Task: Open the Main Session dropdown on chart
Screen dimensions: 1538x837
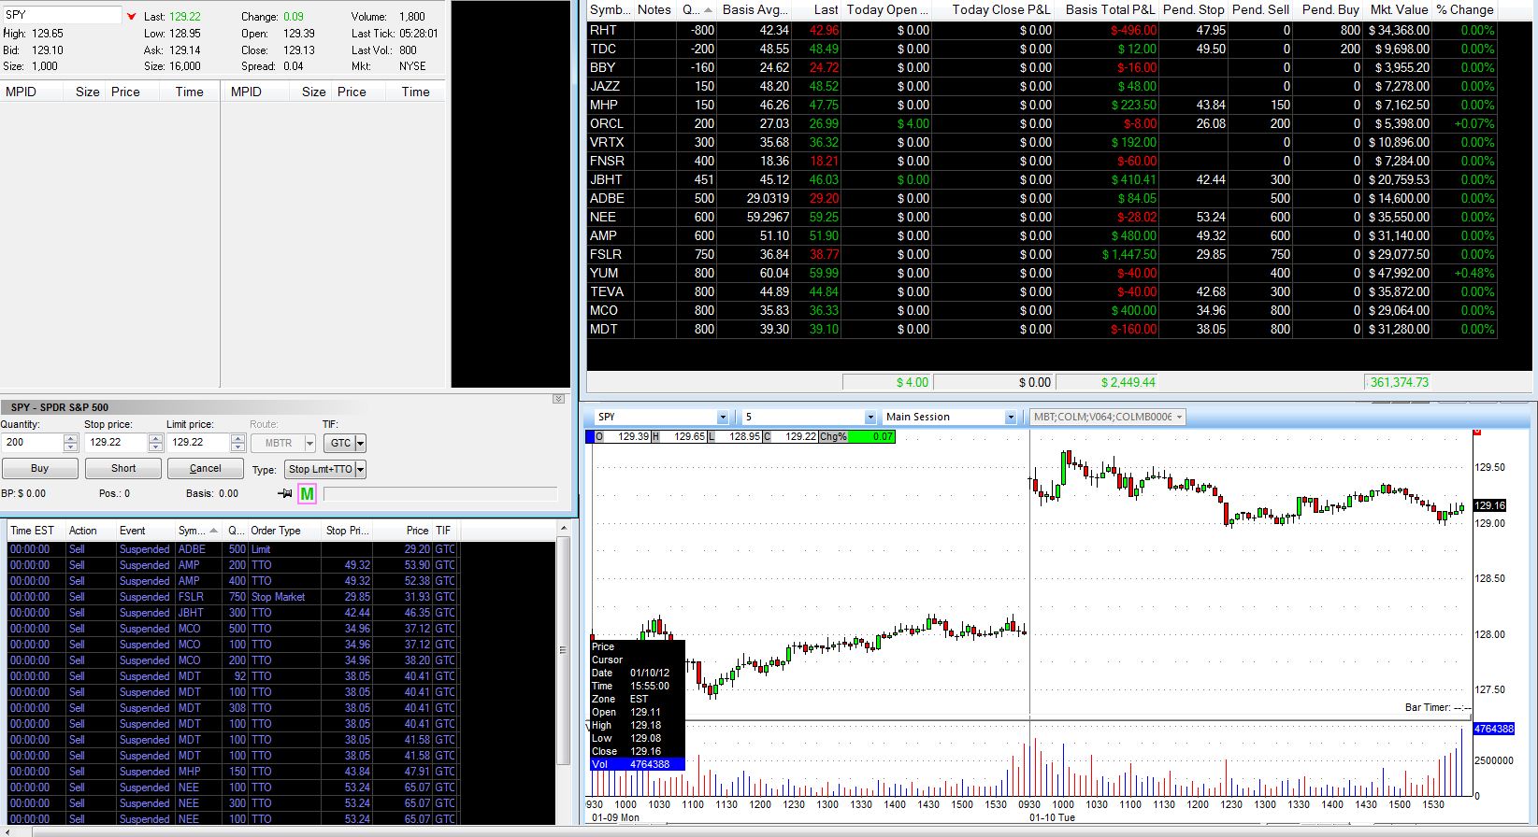Action: [x=1010, y=418]
